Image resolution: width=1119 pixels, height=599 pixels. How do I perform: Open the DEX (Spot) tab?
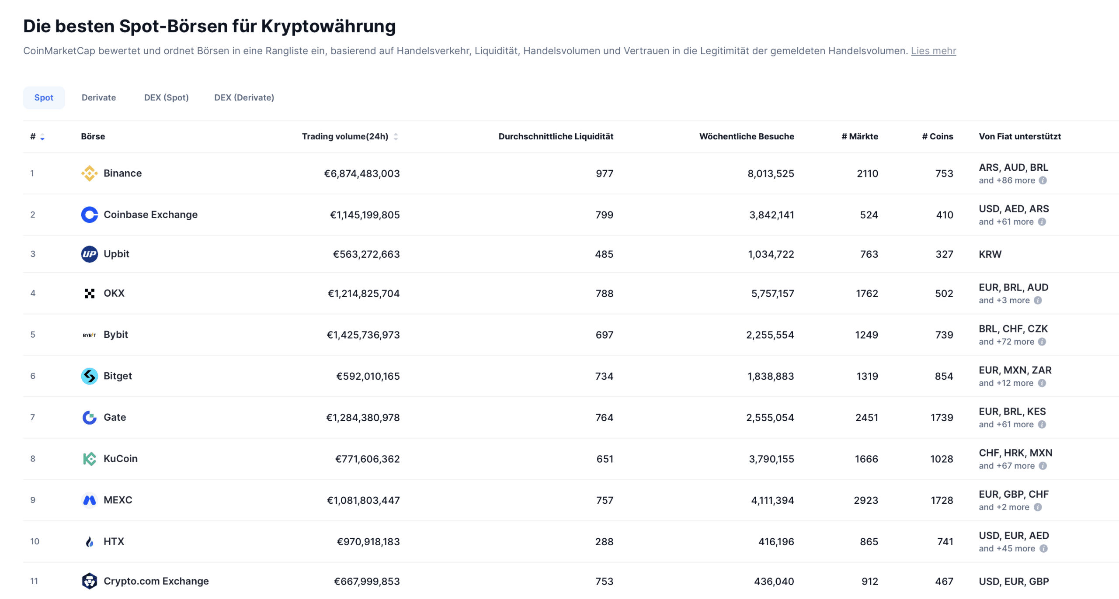[x=166, y=97]
